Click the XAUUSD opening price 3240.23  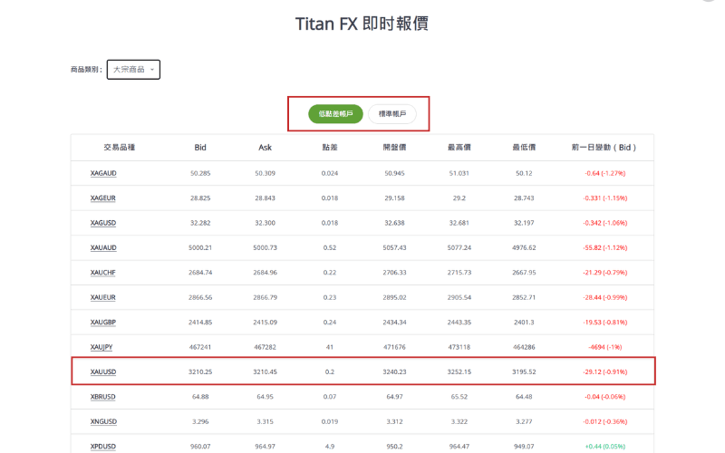coord(394,372)
